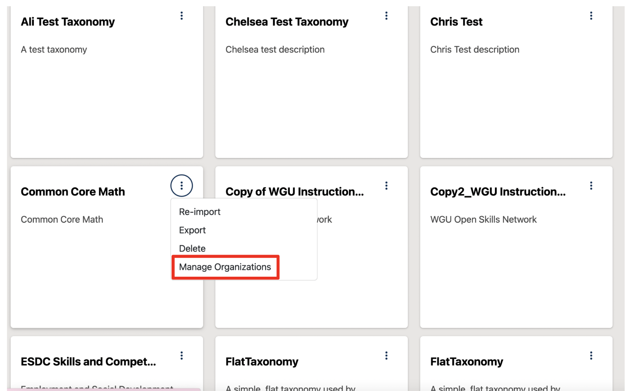Open the Copy2_WGU Instruction card title
Screen dimensions: 635x391
tap(498, 192)
